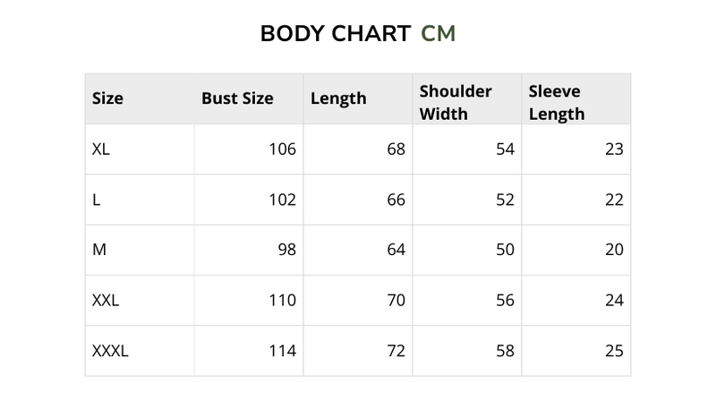Select the L size row label

pyautogui.click(x=97, y=200)
